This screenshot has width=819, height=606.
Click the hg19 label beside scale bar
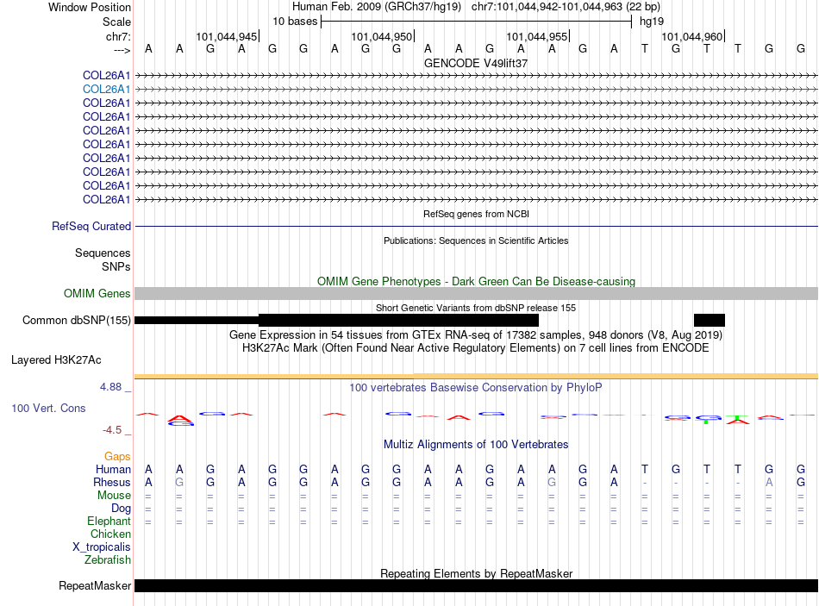tap(652, 22)
